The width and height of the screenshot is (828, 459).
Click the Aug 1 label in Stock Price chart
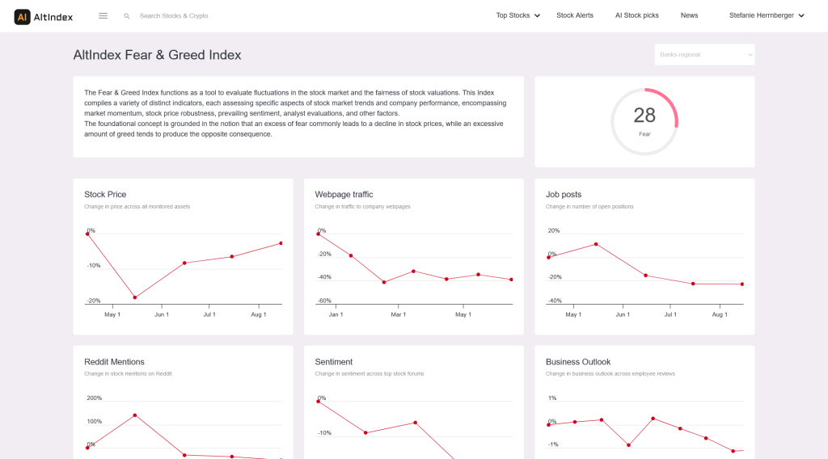258,314
